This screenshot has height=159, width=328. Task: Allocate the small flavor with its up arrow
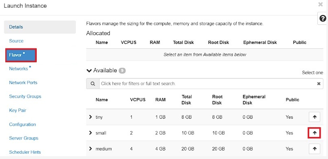(x=315, y=133)
